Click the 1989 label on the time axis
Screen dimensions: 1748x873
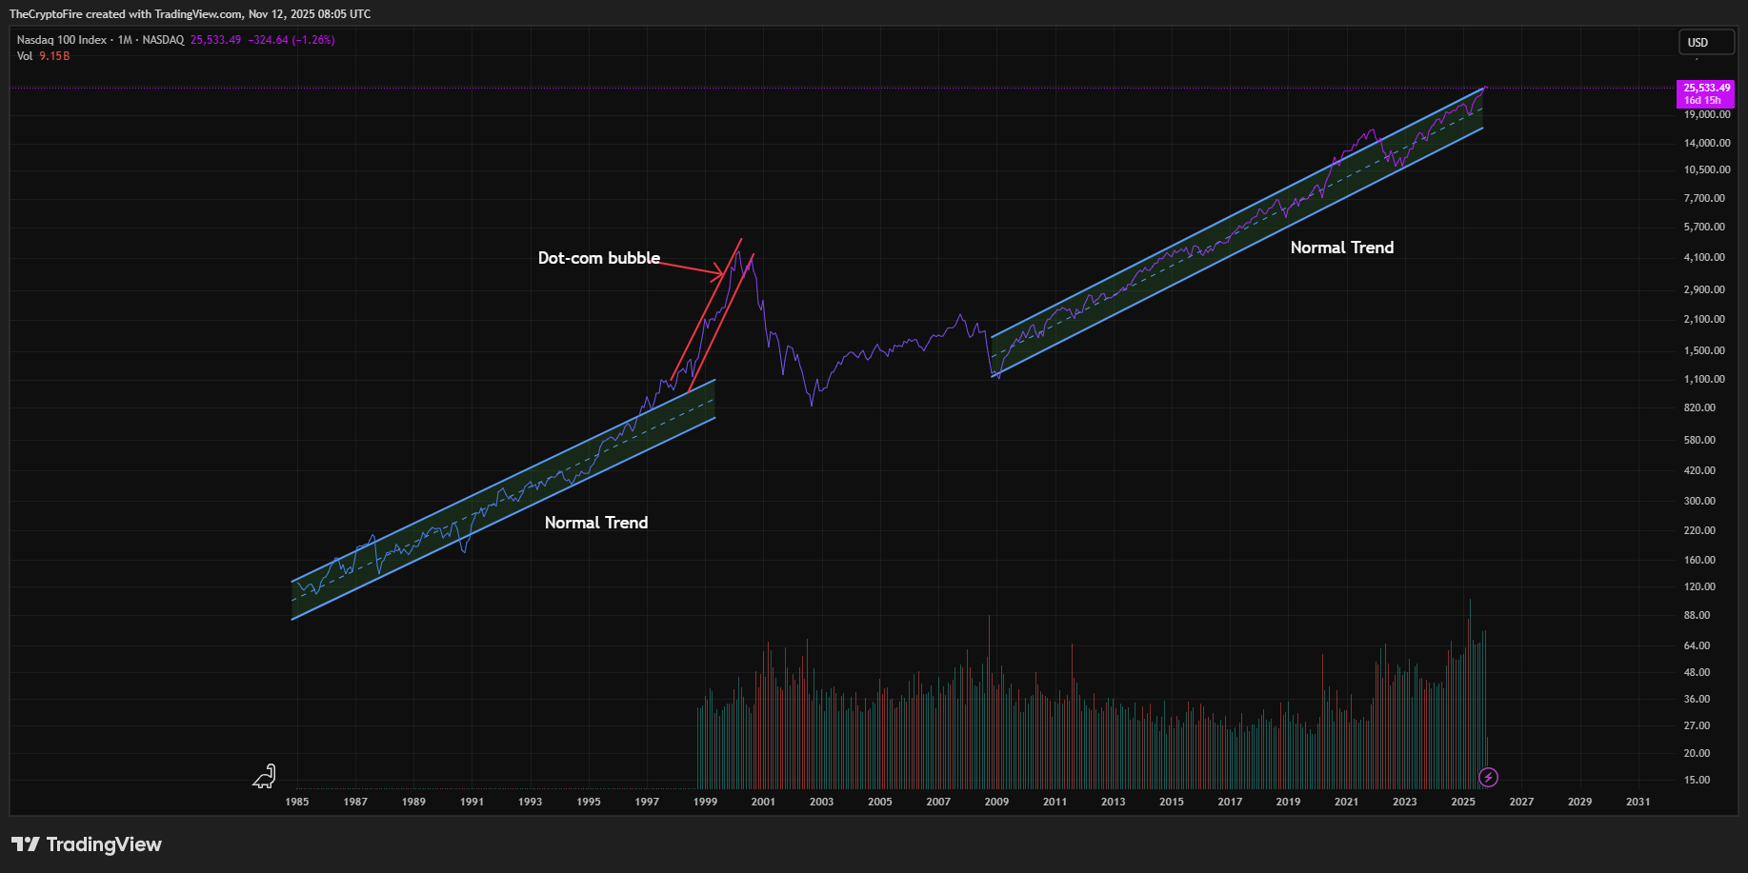(413, 802)
